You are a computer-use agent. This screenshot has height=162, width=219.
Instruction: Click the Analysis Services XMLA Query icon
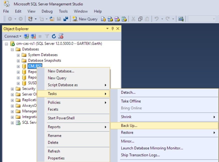[x=124, y=19]
